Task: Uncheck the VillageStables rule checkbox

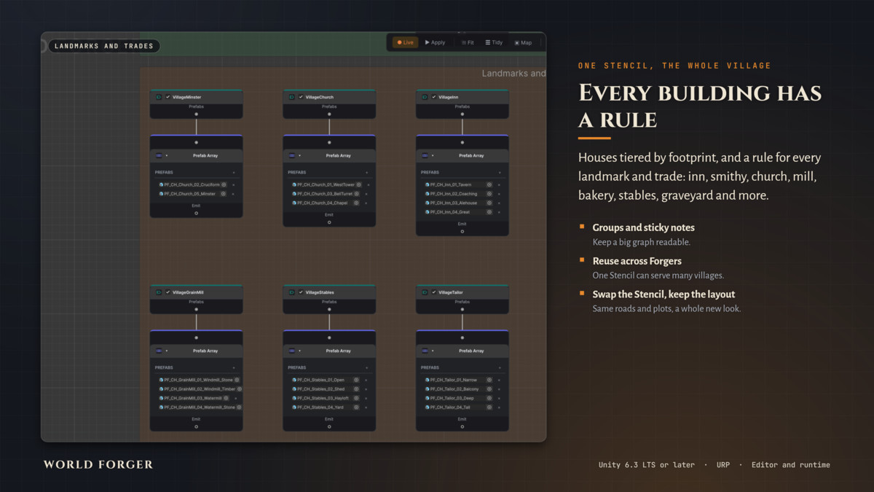Action: (x=301, y=292)
